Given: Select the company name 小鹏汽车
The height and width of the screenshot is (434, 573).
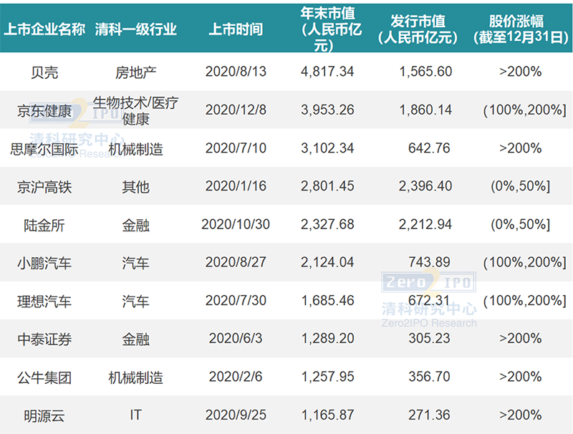Looking at the screenshot, I should click(x=44, y=263).
